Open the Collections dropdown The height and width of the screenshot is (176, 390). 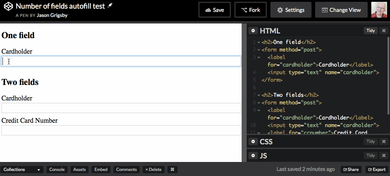pos(22,170)
